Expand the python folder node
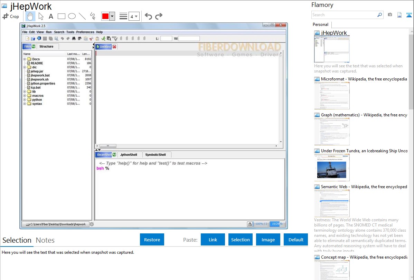This screenshot has width=414, height=280. (x=25, y=100)
